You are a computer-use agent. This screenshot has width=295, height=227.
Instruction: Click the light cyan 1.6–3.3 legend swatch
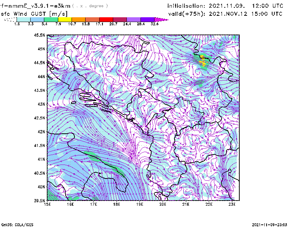(24, 19)
